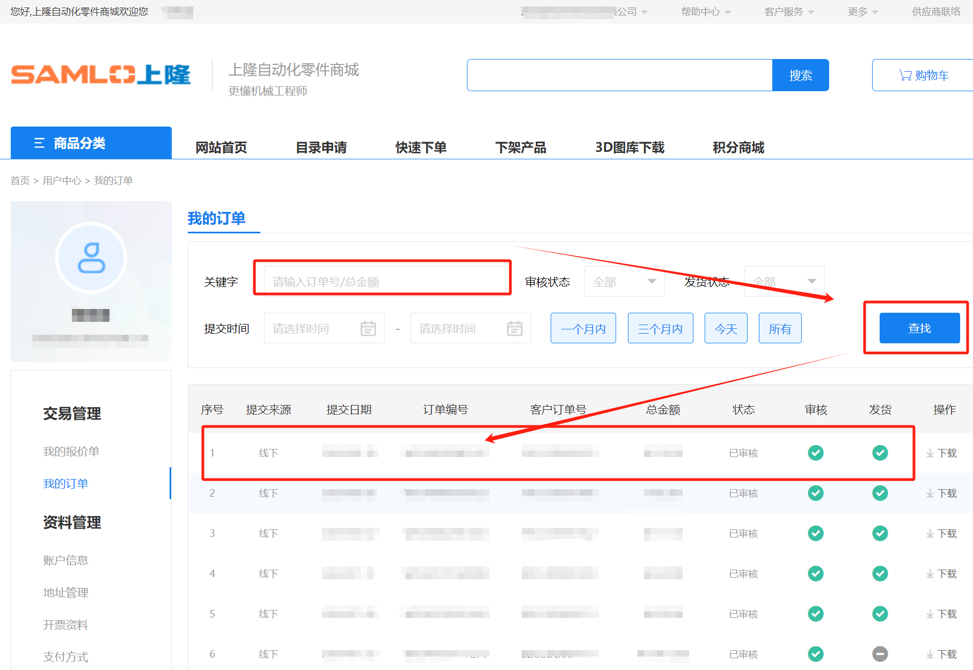Open end date calendar icon

click(x=515, y=328)
